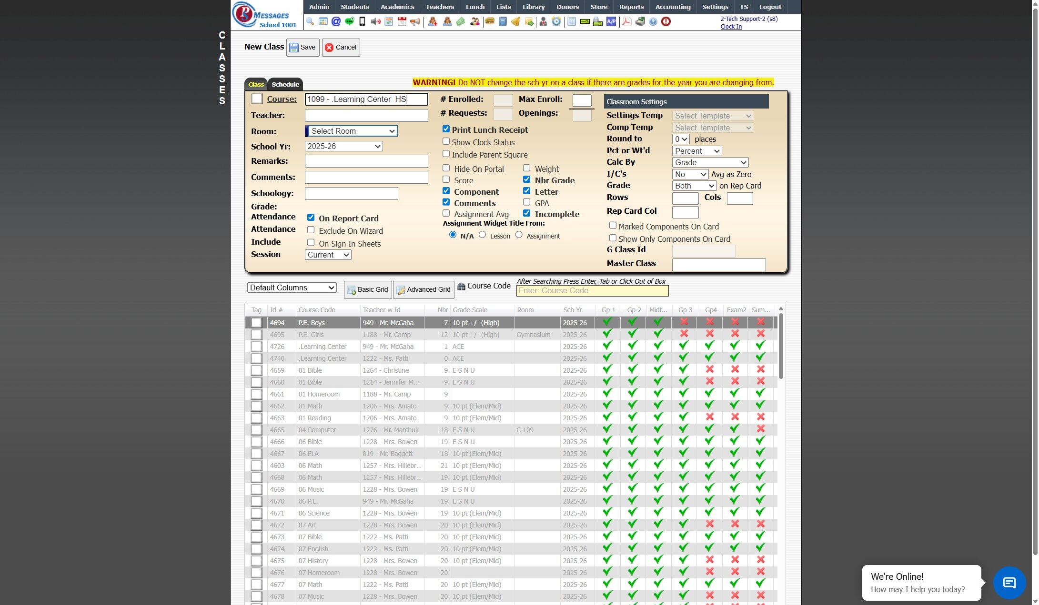Click the hamburger lunch icon
The width and height of the screenshot is (1039, 605).
tap(489, 21)
